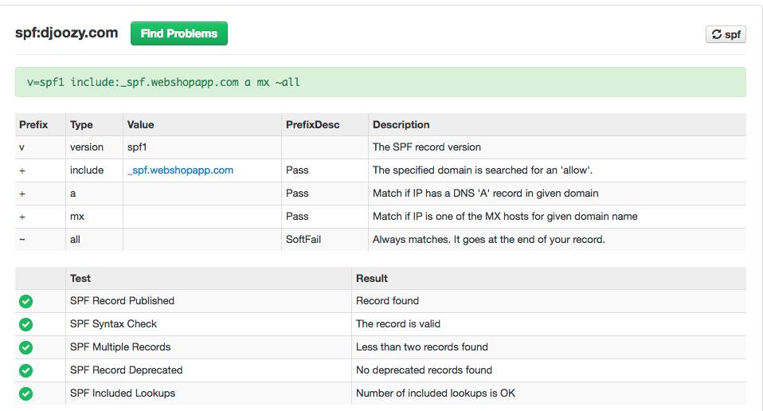Open the _spf.webshopapp.com link
763x411 pixels.
click(180, 170)
